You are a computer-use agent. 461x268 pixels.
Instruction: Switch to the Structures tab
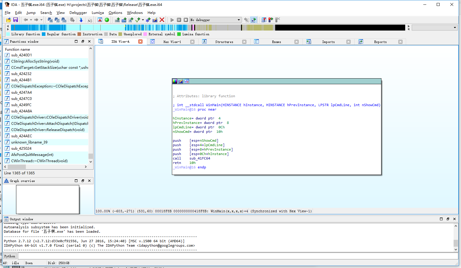tap(224, 42)
